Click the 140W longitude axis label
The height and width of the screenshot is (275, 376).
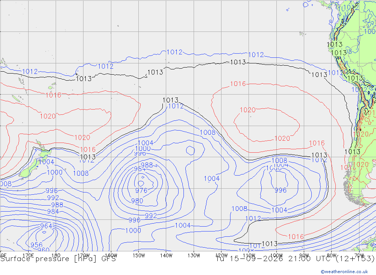coord(166,255)
